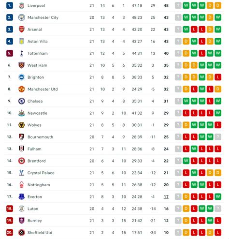229x239 pixels.
Task: Click the Brighton team name
Action: click(36, 77)
